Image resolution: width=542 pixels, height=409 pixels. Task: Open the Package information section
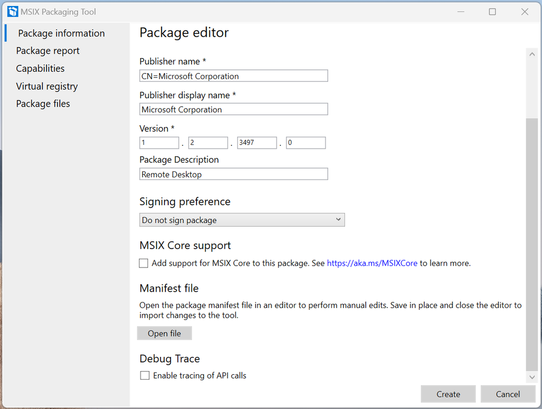click(x=61, y=33)
